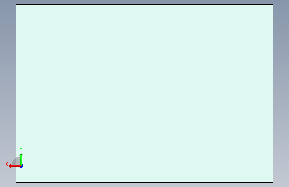Click empty gray background above the part

(145, 2)
